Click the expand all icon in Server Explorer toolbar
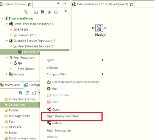Viewport: 159px width, 140px height. click(49, 12)
